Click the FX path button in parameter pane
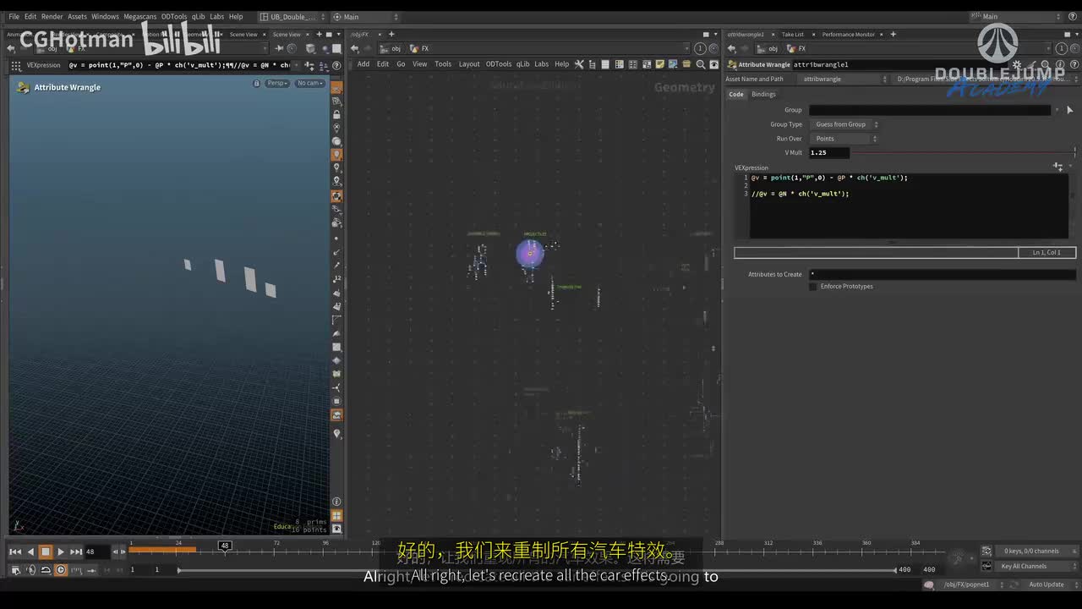 tap(796, 49)
